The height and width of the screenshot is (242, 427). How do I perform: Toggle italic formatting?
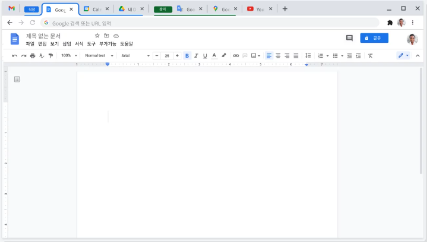tap(196, 56)
